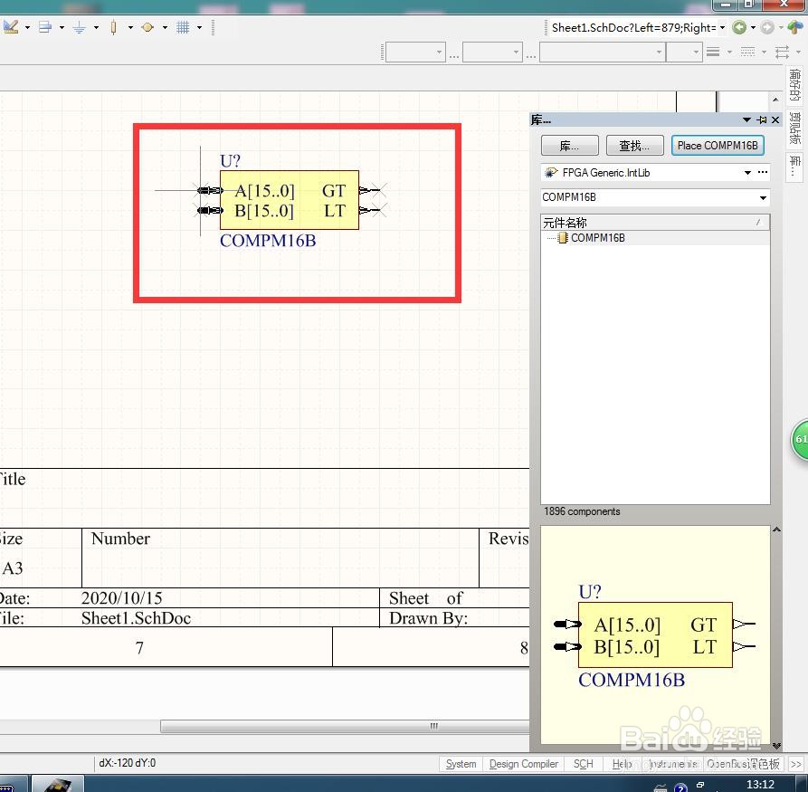Open FPGA Generic.IntLib library dropdown

[x=747, y=173]
